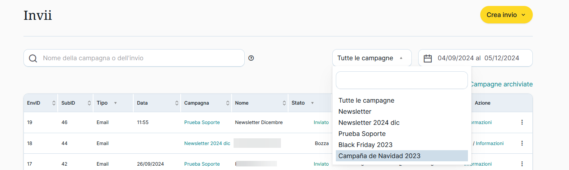This screenshot has width=569, height=170.
Task: Sort by Nome column arrows
Action: tap(284, 103)
